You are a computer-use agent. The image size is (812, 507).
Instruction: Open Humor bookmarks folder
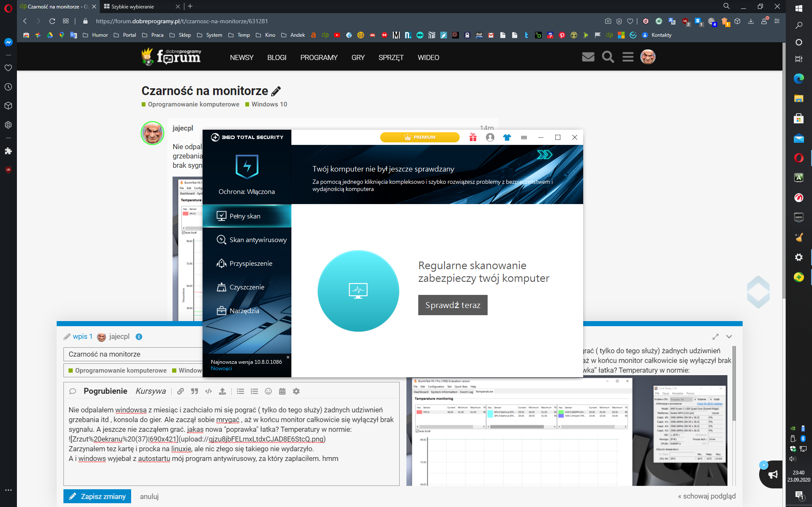[x=96, y=35]
